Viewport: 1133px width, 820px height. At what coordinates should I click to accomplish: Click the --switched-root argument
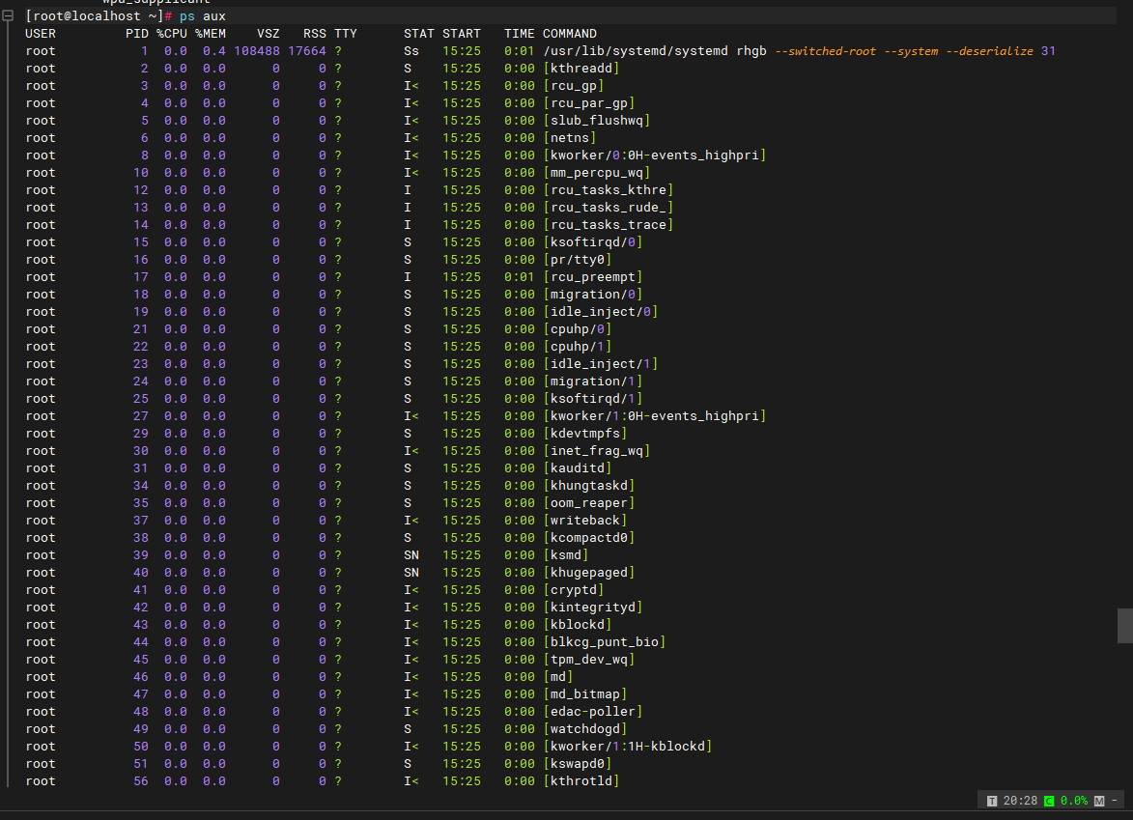coord(825,51)
